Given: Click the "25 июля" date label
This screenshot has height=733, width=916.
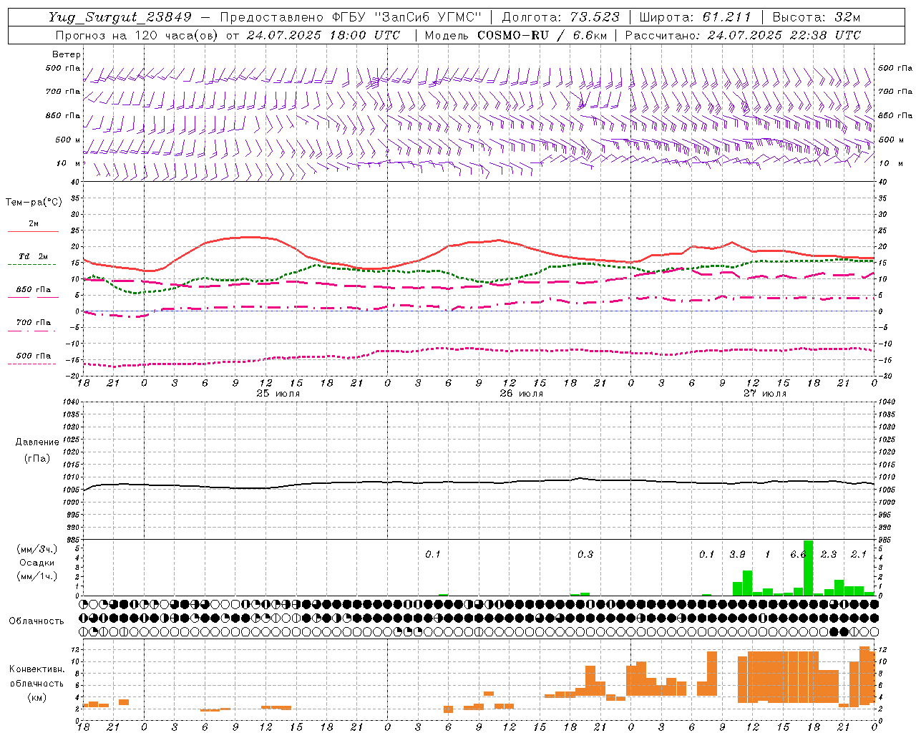Looking at the screenshot, I should tap(278, 394).
